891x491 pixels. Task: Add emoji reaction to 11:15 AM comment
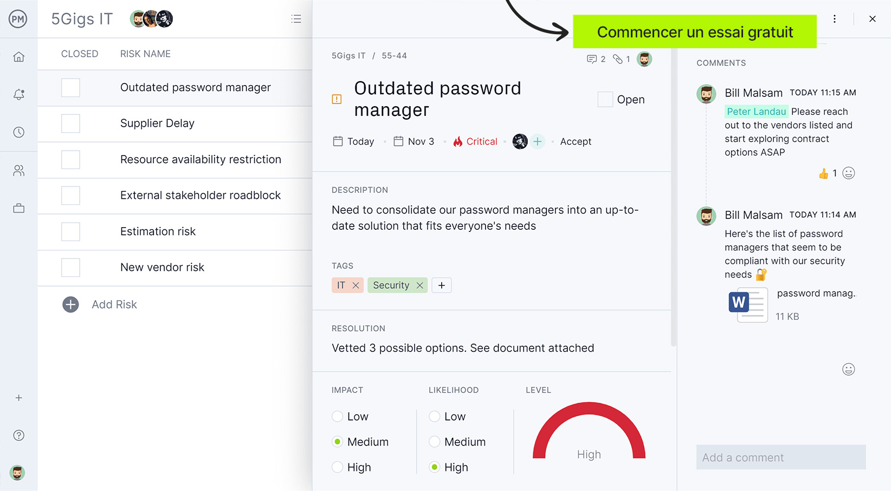pyautogui.click(x=849, y=173)
